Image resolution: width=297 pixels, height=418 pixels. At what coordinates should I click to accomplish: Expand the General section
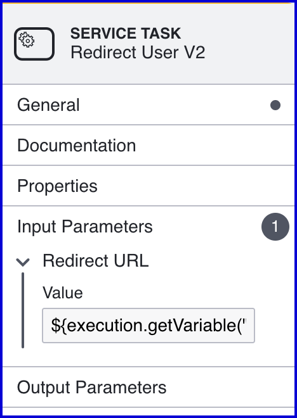148,104
